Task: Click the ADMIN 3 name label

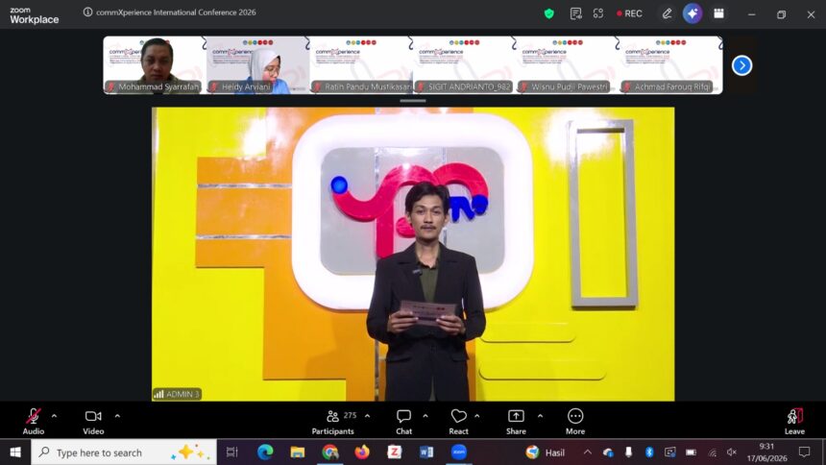Action: pyautogui.click(x=177, y=394)
